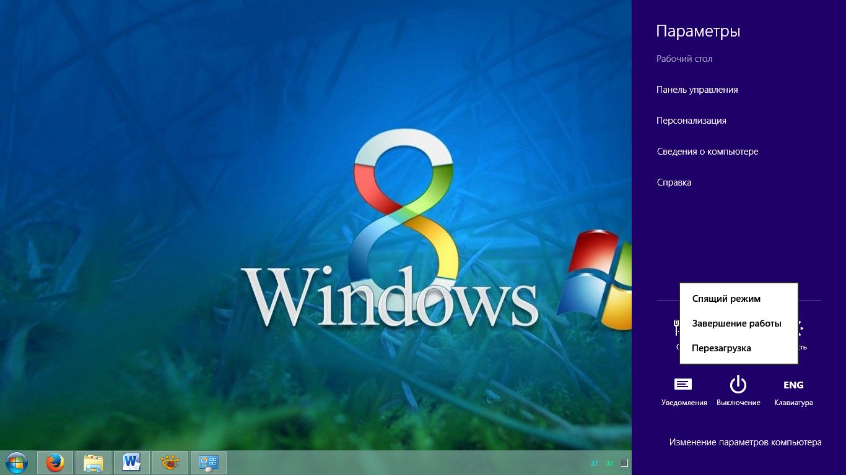Image resolution: width=846 pixels, height=475 pixels.
Task: Click Изменение параметров компьютера link
Action: point(745,442)
